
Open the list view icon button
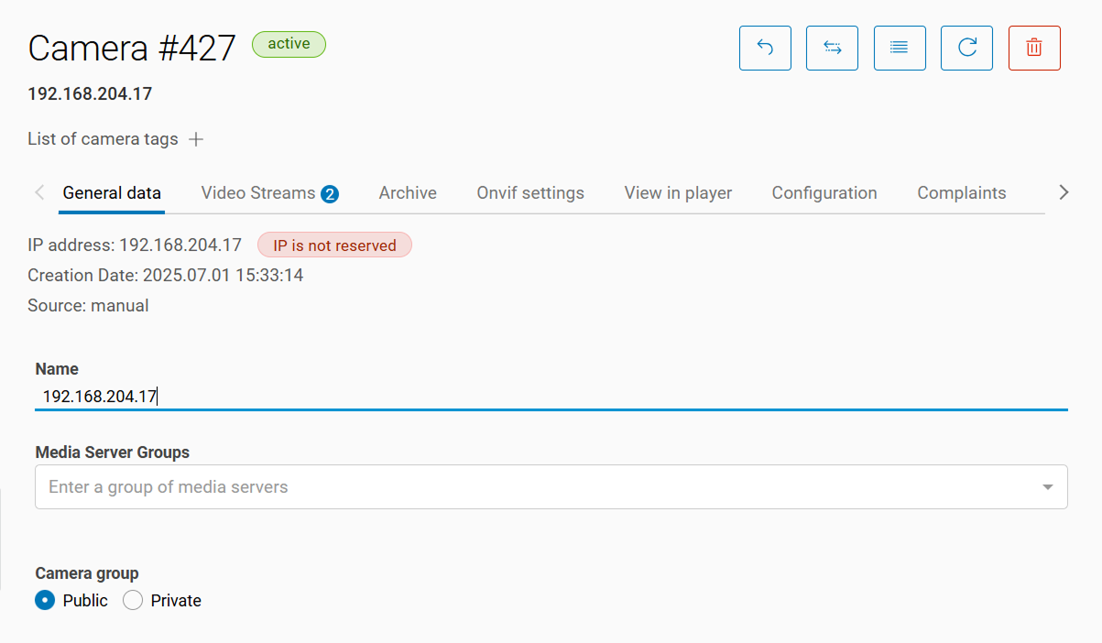click(x=900, y=48)
